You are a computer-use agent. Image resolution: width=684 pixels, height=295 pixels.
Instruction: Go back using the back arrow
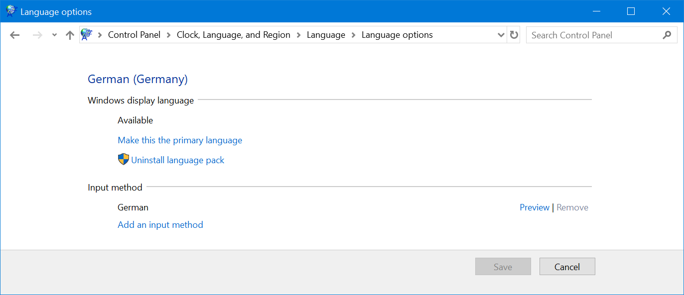(x=15, y=35)
